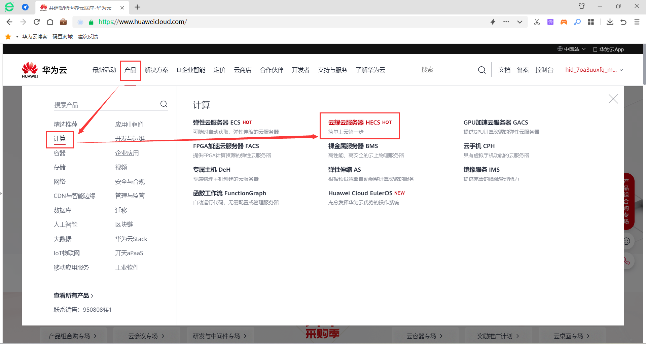646x344 pixels.
Task: Go to browser home page
Action: (50, 22)
